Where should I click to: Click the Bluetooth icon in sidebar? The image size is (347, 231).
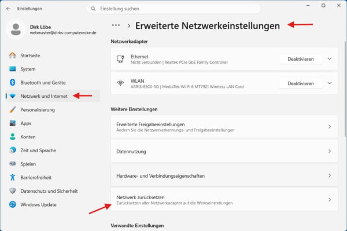(13, 82)
